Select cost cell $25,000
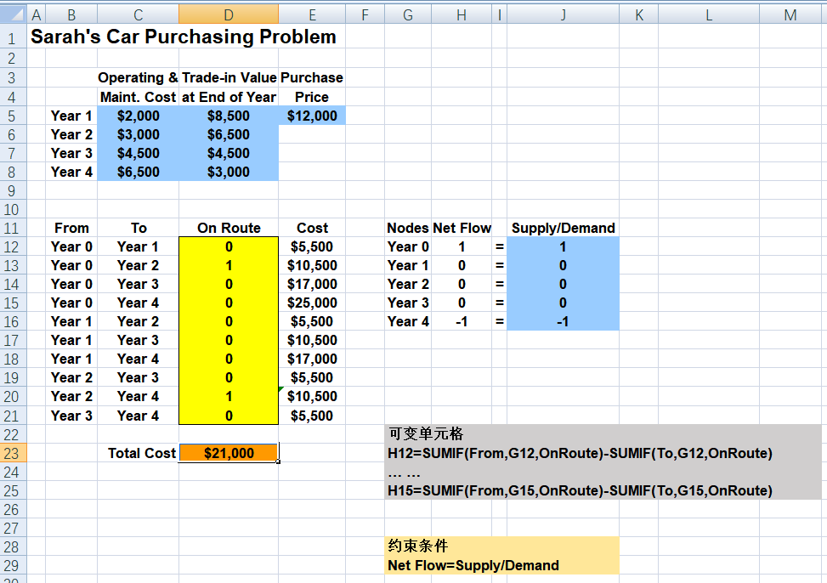The height and width of the screenshot is (583, 827). click(x=312, y=303)
